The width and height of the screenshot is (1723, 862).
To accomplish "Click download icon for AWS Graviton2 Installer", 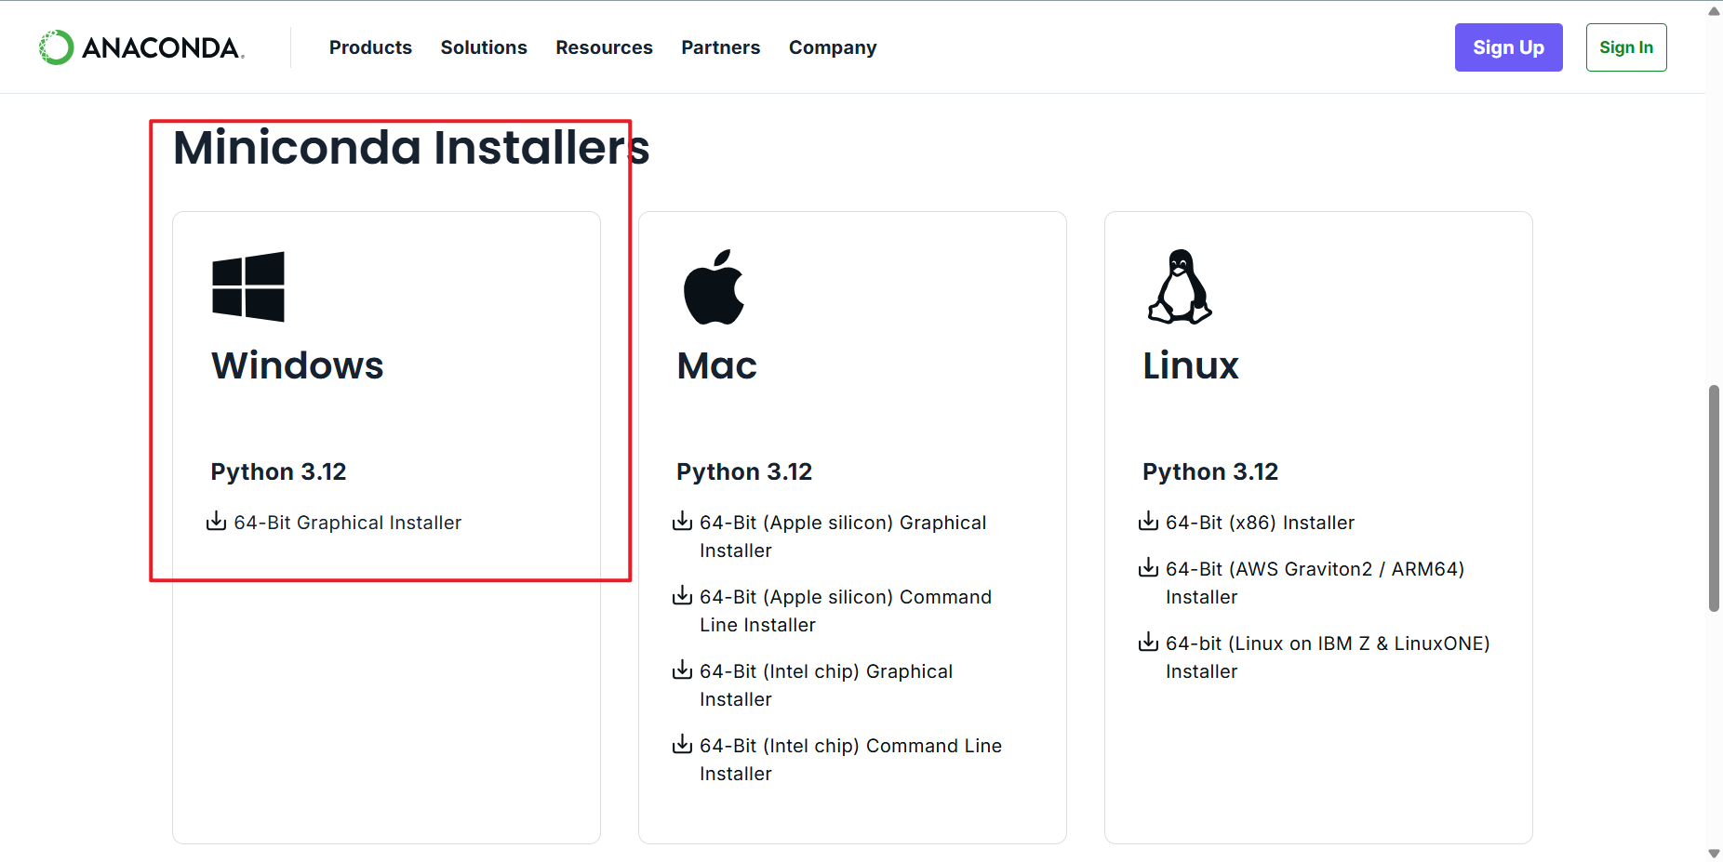I will (x=1148, y=567).
